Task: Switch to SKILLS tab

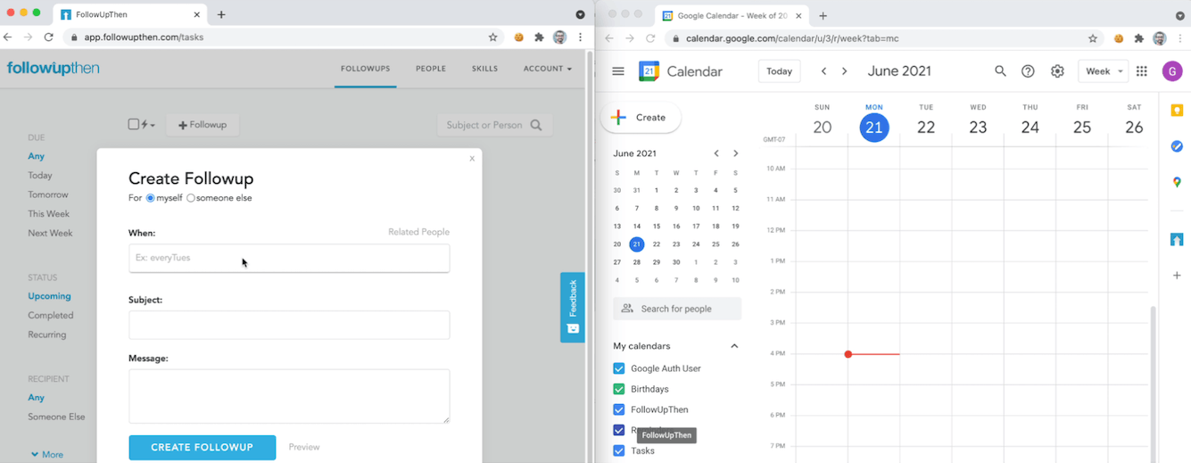Action: tap(484, 69)
